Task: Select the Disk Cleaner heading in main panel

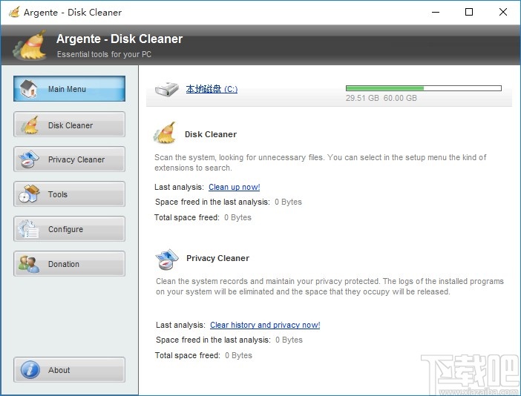Action: pos(211,134)
